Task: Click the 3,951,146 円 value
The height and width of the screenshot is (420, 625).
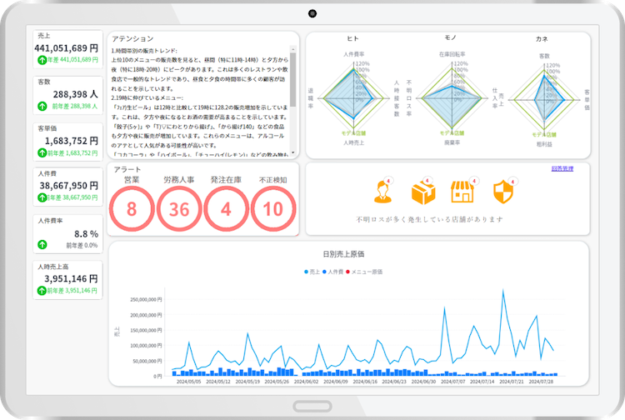Action: click(71, 278)
